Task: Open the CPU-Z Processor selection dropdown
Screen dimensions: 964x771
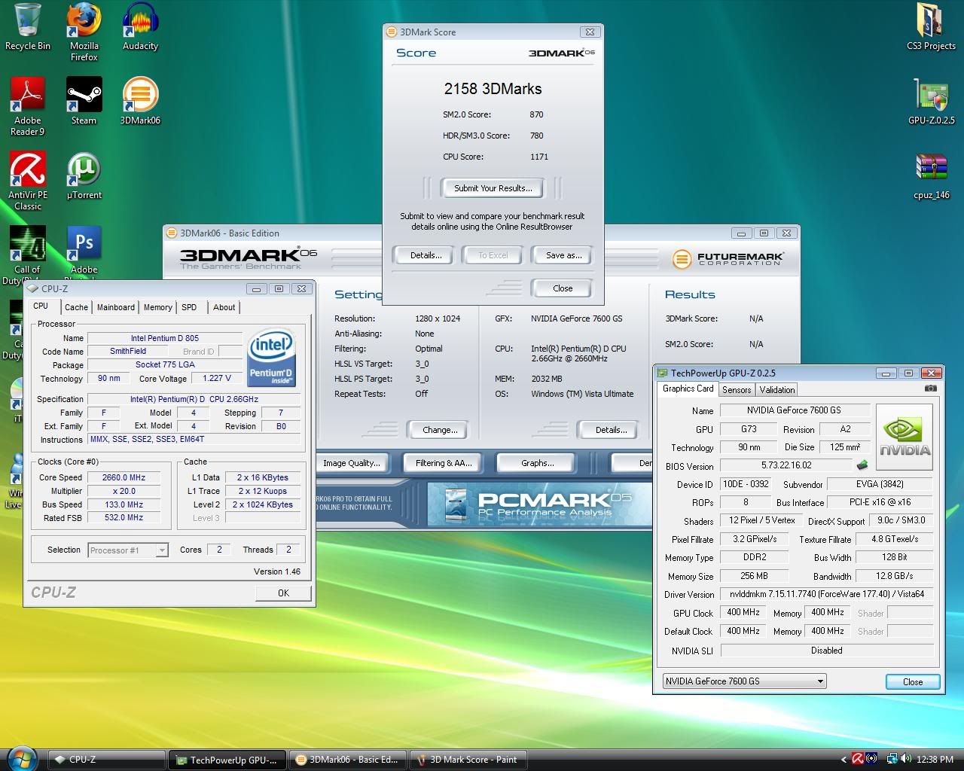Action: [x=128, y=550]
